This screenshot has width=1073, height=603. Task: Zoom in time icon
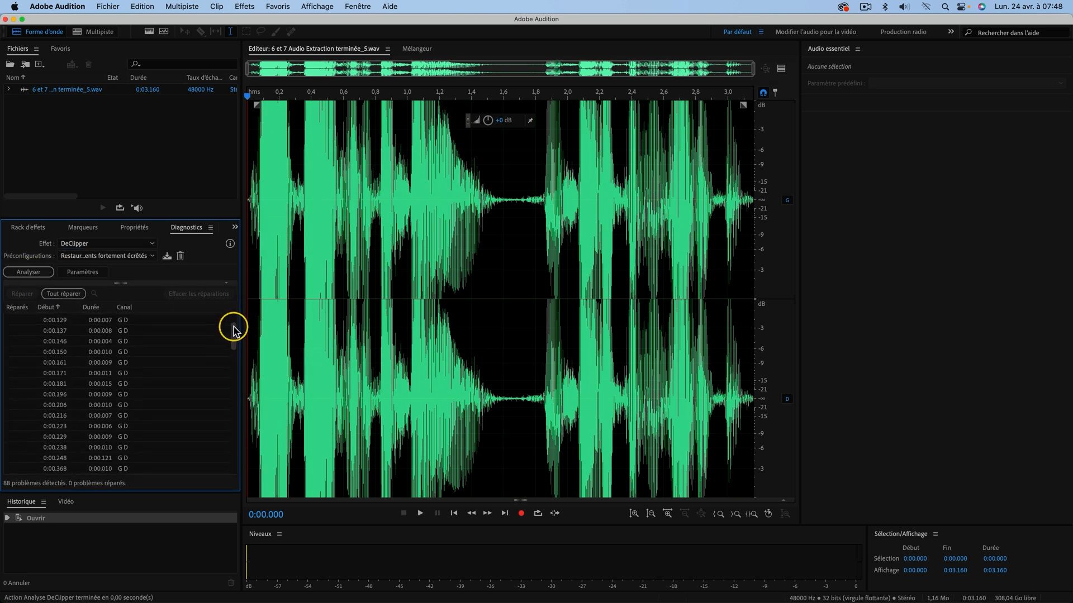[667, 514]
